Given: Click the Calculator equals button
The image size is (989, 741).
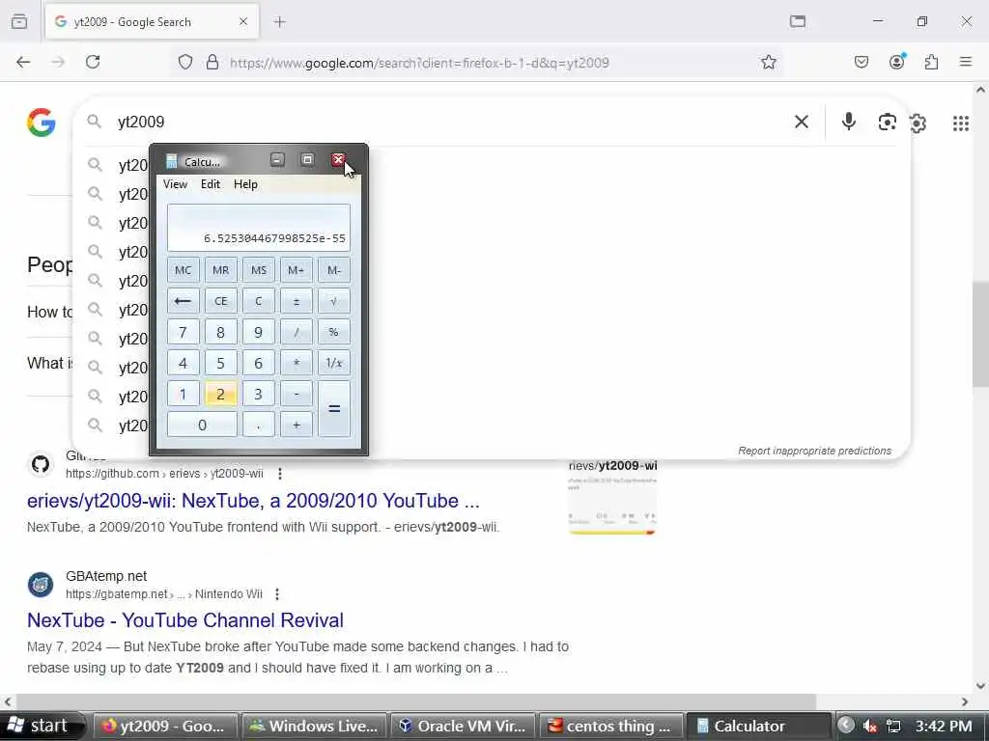Looking at the screenshot, I should [x=333, y=409].
